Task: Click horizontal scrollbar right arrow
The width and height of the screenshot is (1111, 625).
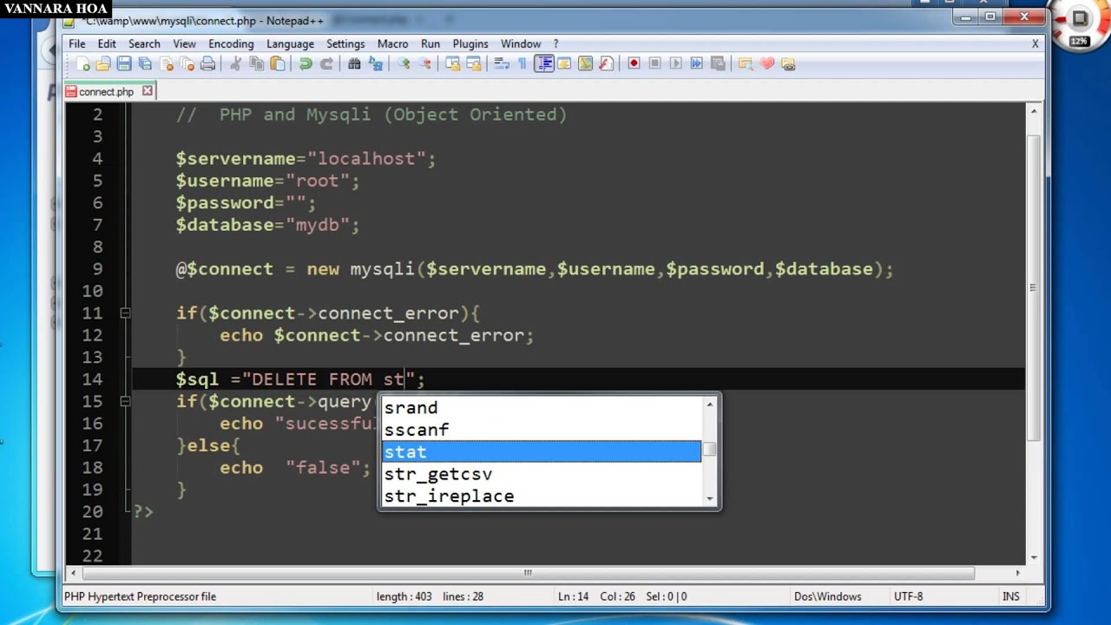Action: point(1018,573)
